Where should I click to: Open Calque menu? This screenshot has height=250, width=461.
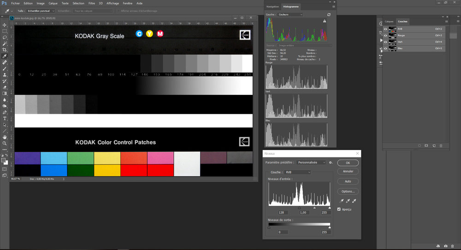[x=53, y=3]
